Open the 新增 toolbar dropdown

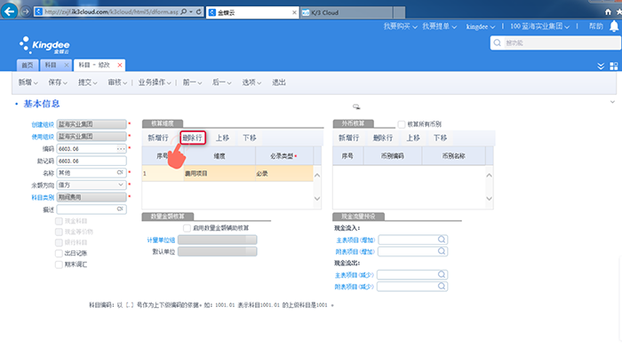pos(28,83)
